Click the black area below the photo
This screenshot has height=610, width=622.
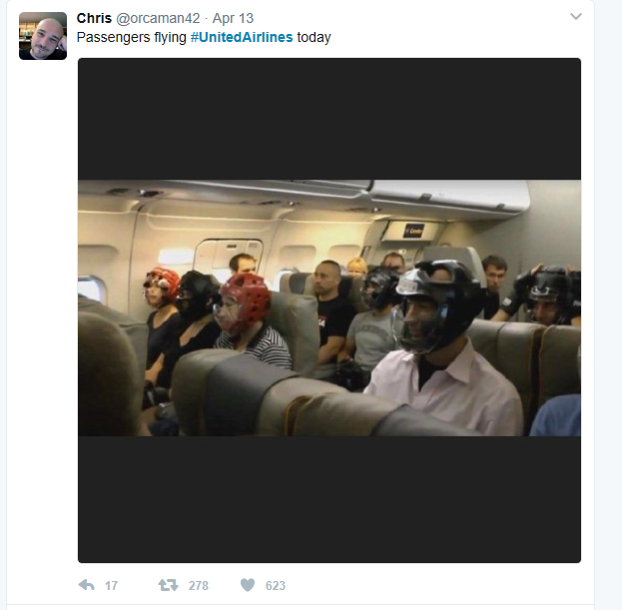coord(329,499)
